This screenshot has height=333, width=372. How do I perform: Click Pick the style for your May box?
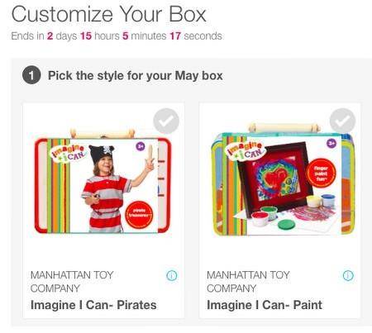136,75
